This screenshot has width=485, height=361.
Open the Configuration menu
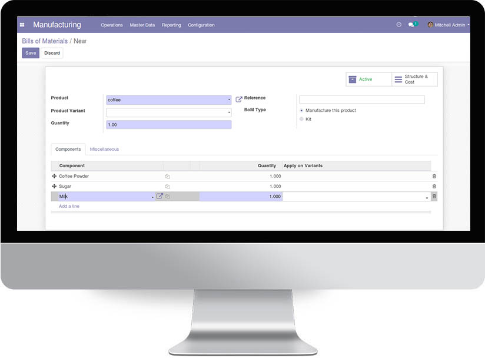[x=201, y=25]
